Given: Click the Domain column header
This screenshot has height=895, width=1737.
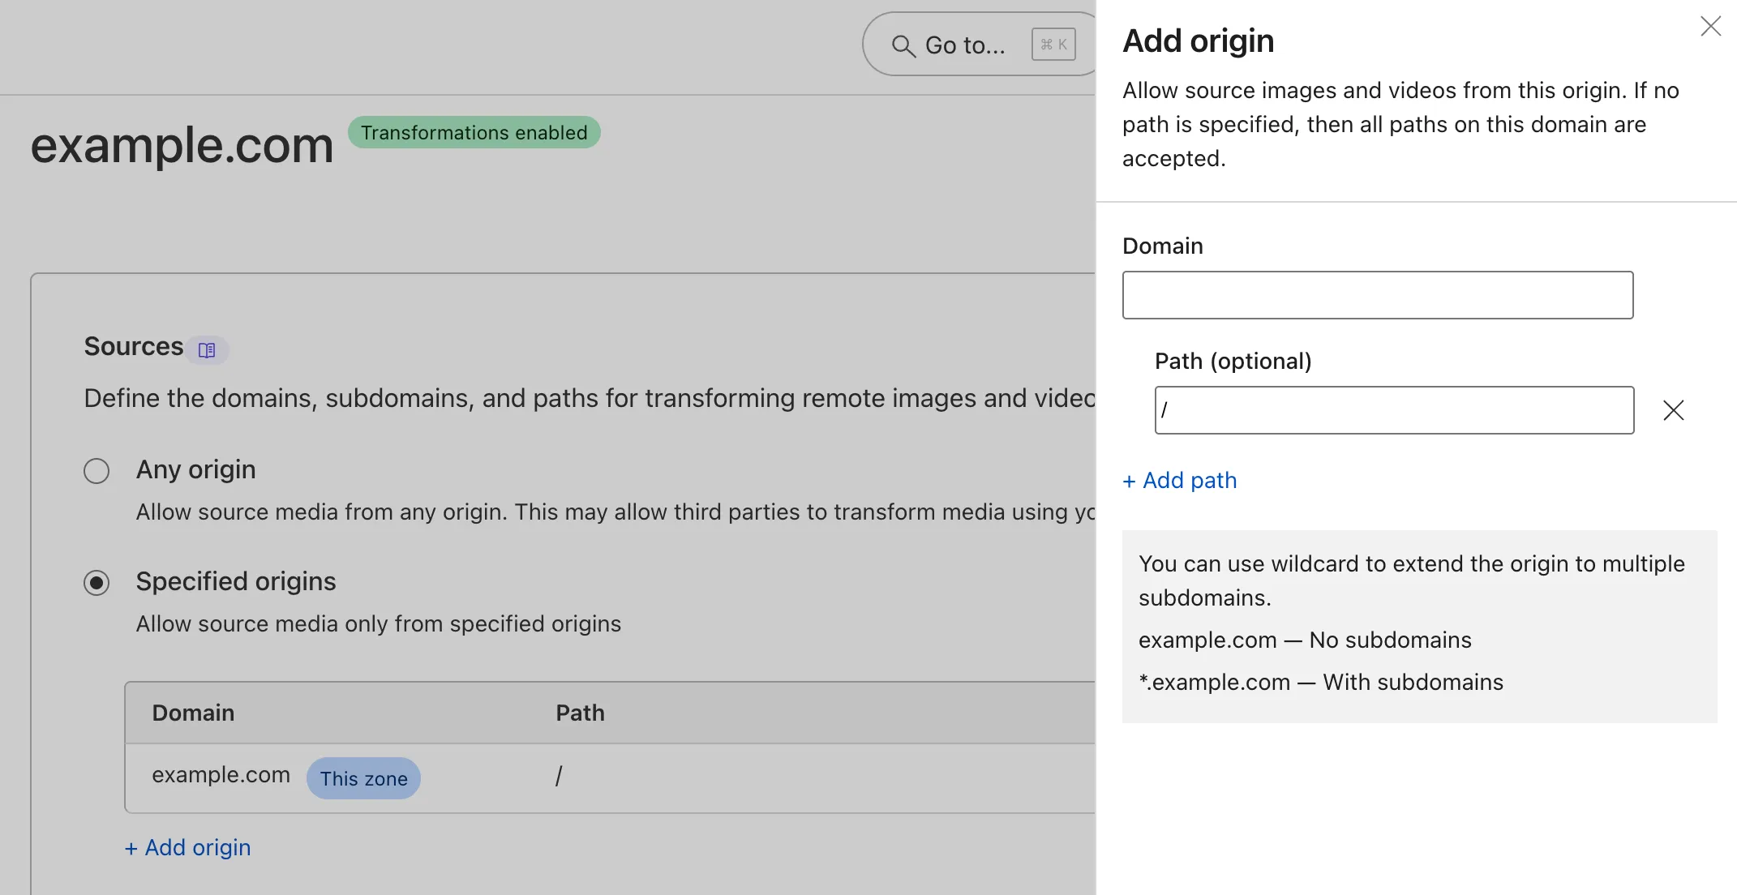Looking at the screenshot, I should point(192,713).
